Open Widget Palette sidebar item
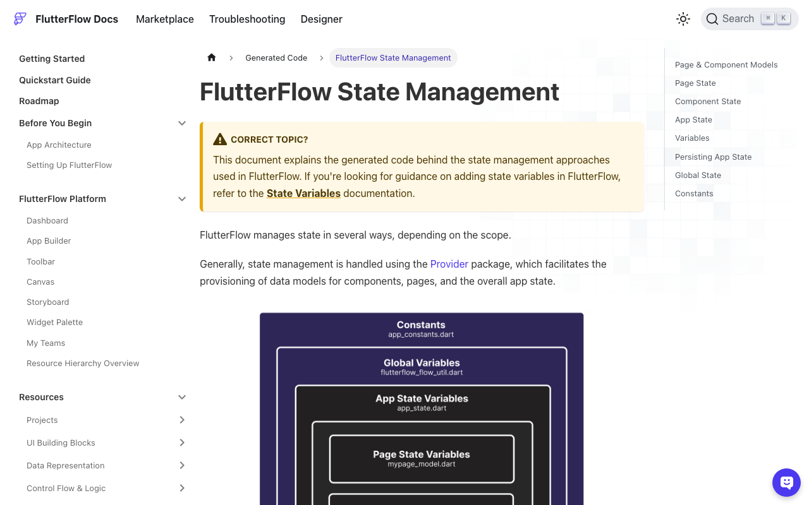Image resolution: width=809 pixels, height=505 pixels. 54,322
